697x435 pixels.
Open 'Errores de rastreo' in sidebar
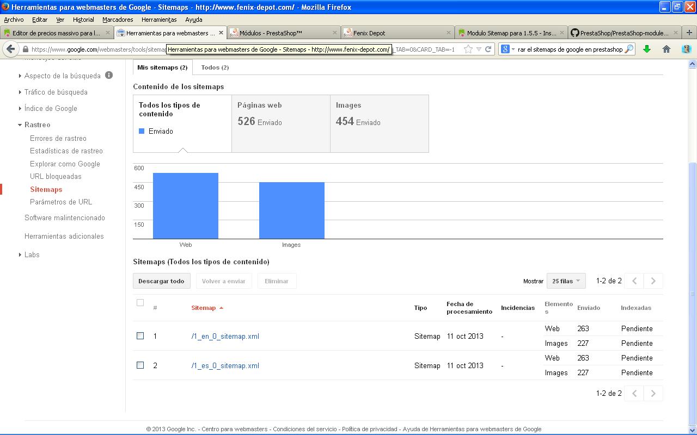58,139
